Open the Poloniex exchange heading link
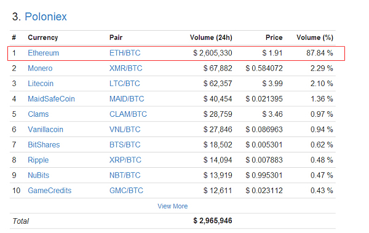The width and height of the screenshot is (369, 233). (x=46, y=17)
